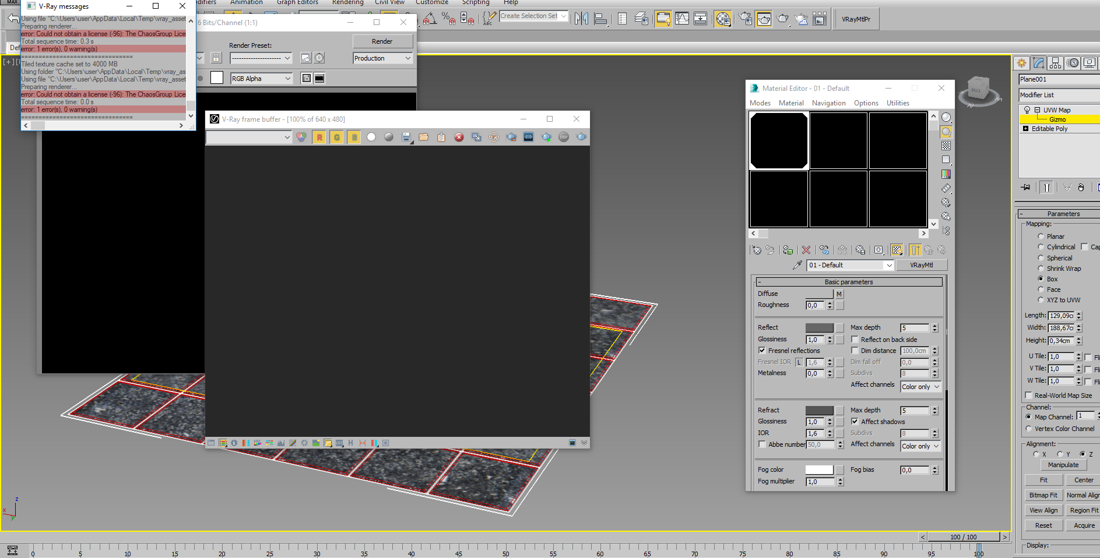1100x558 pixels.
Task: Click VRayMtl material type button
Action: tap(921, 265)
